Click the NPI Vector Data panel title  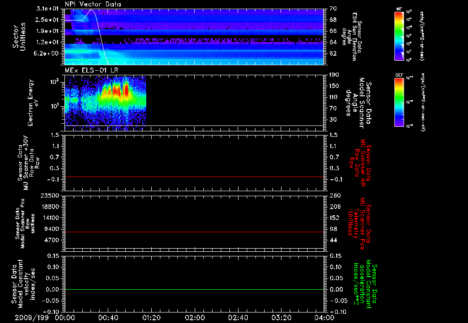click(93, 4)
